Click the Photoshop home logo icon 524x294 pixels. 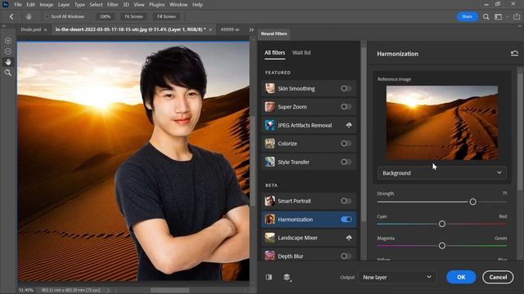6,4
